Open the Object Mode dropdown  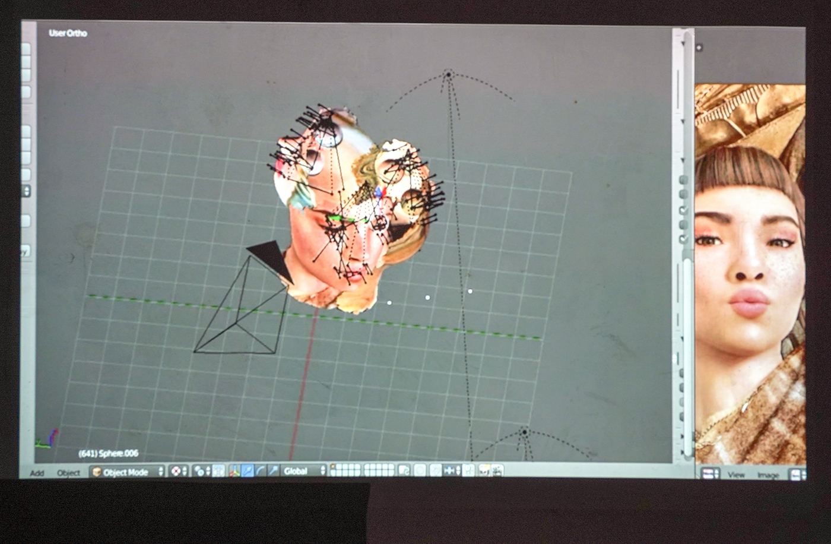click(x=126, y=472)
